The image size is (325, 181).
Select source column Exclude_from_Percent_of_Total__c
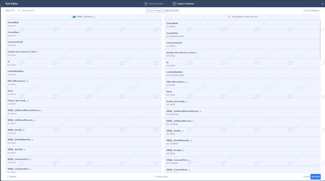click(83, 54)
